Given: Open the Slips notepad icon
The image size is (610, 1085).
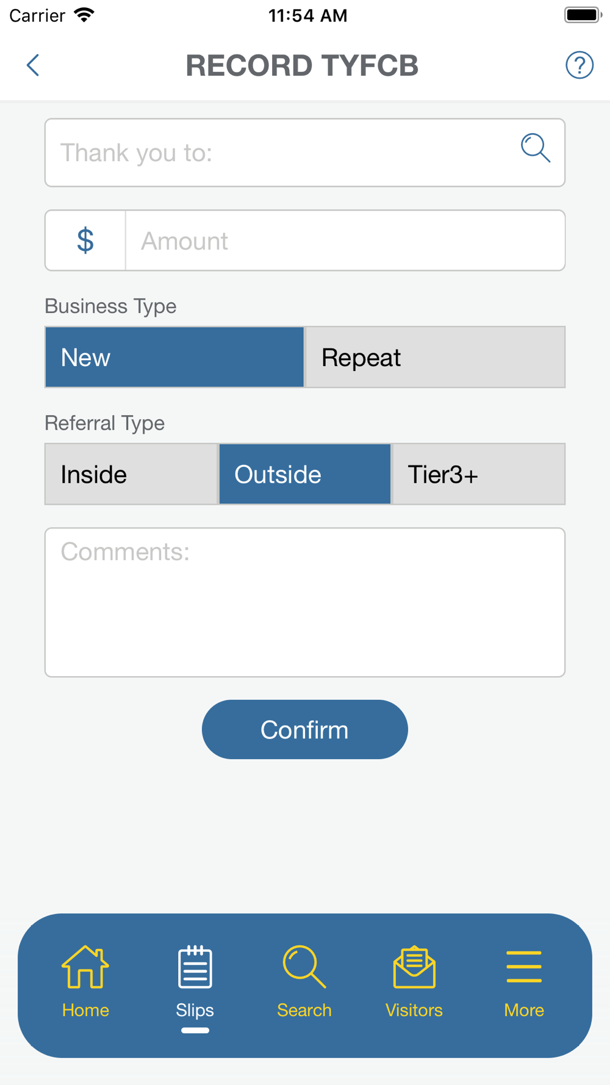Looking at the screenshot, I should 195,967.
